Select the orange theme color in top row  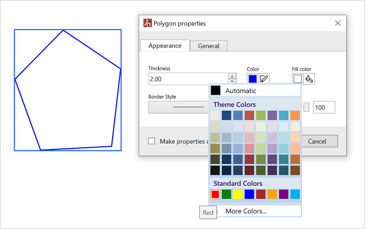click(295, 116)
